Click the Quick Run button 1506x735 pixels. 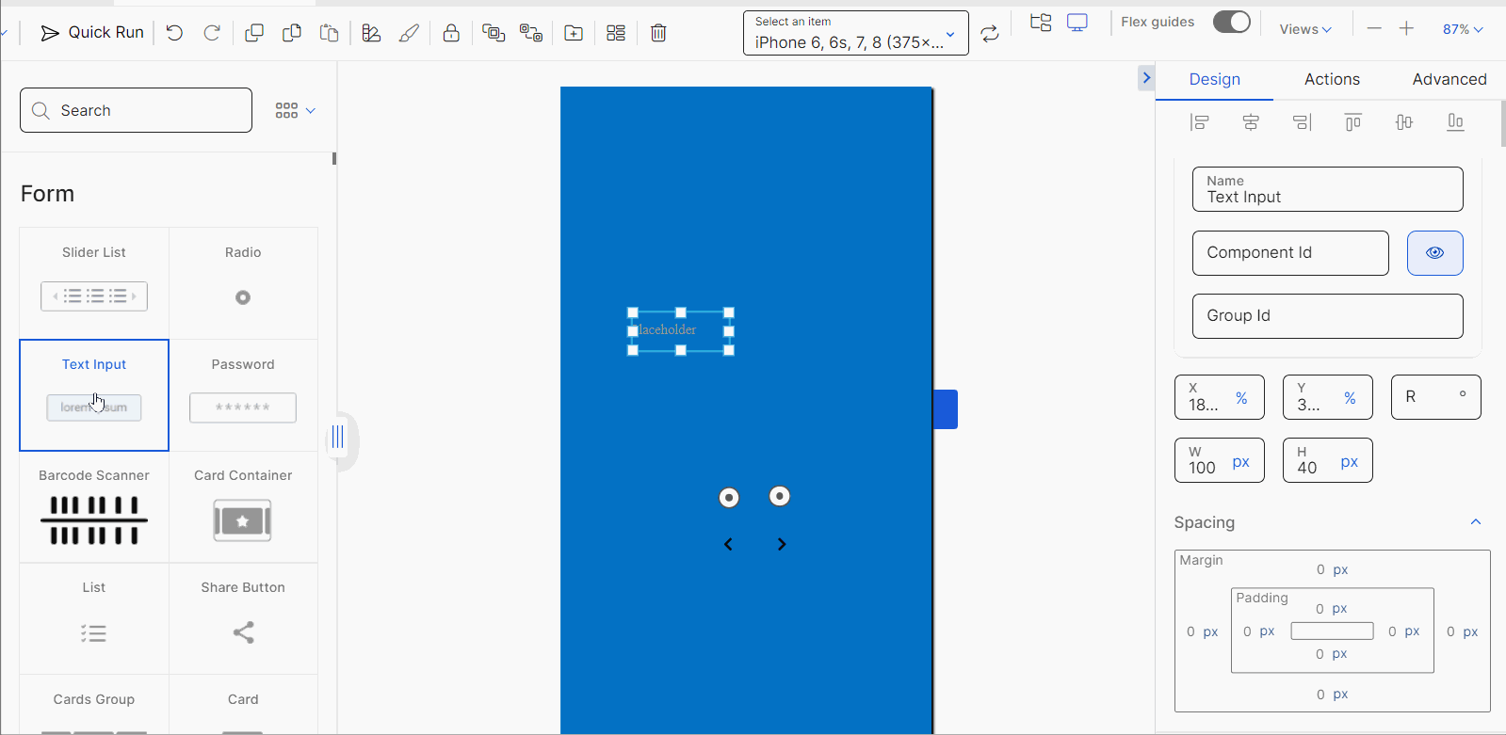pos(92,33)
